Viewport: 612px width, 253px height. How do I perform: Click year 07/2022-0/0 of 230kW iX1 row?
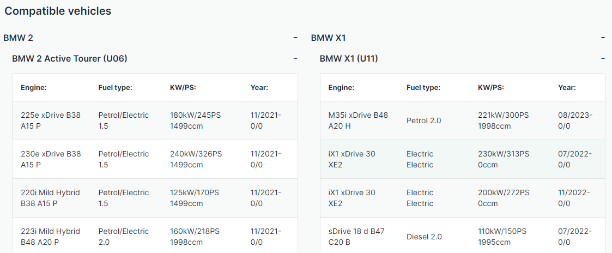coord(575,159)
